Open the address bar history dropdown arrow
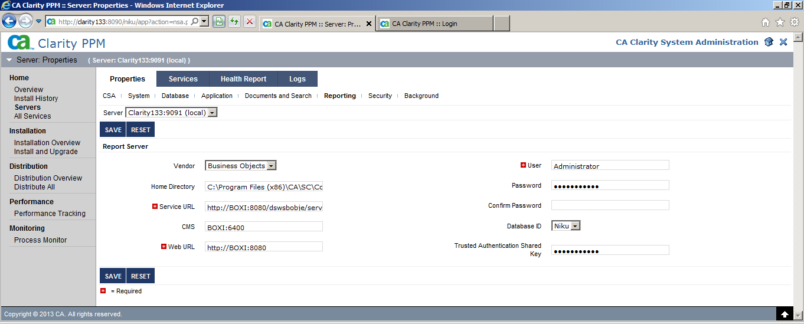804x324 pixels. coord(204,22)
